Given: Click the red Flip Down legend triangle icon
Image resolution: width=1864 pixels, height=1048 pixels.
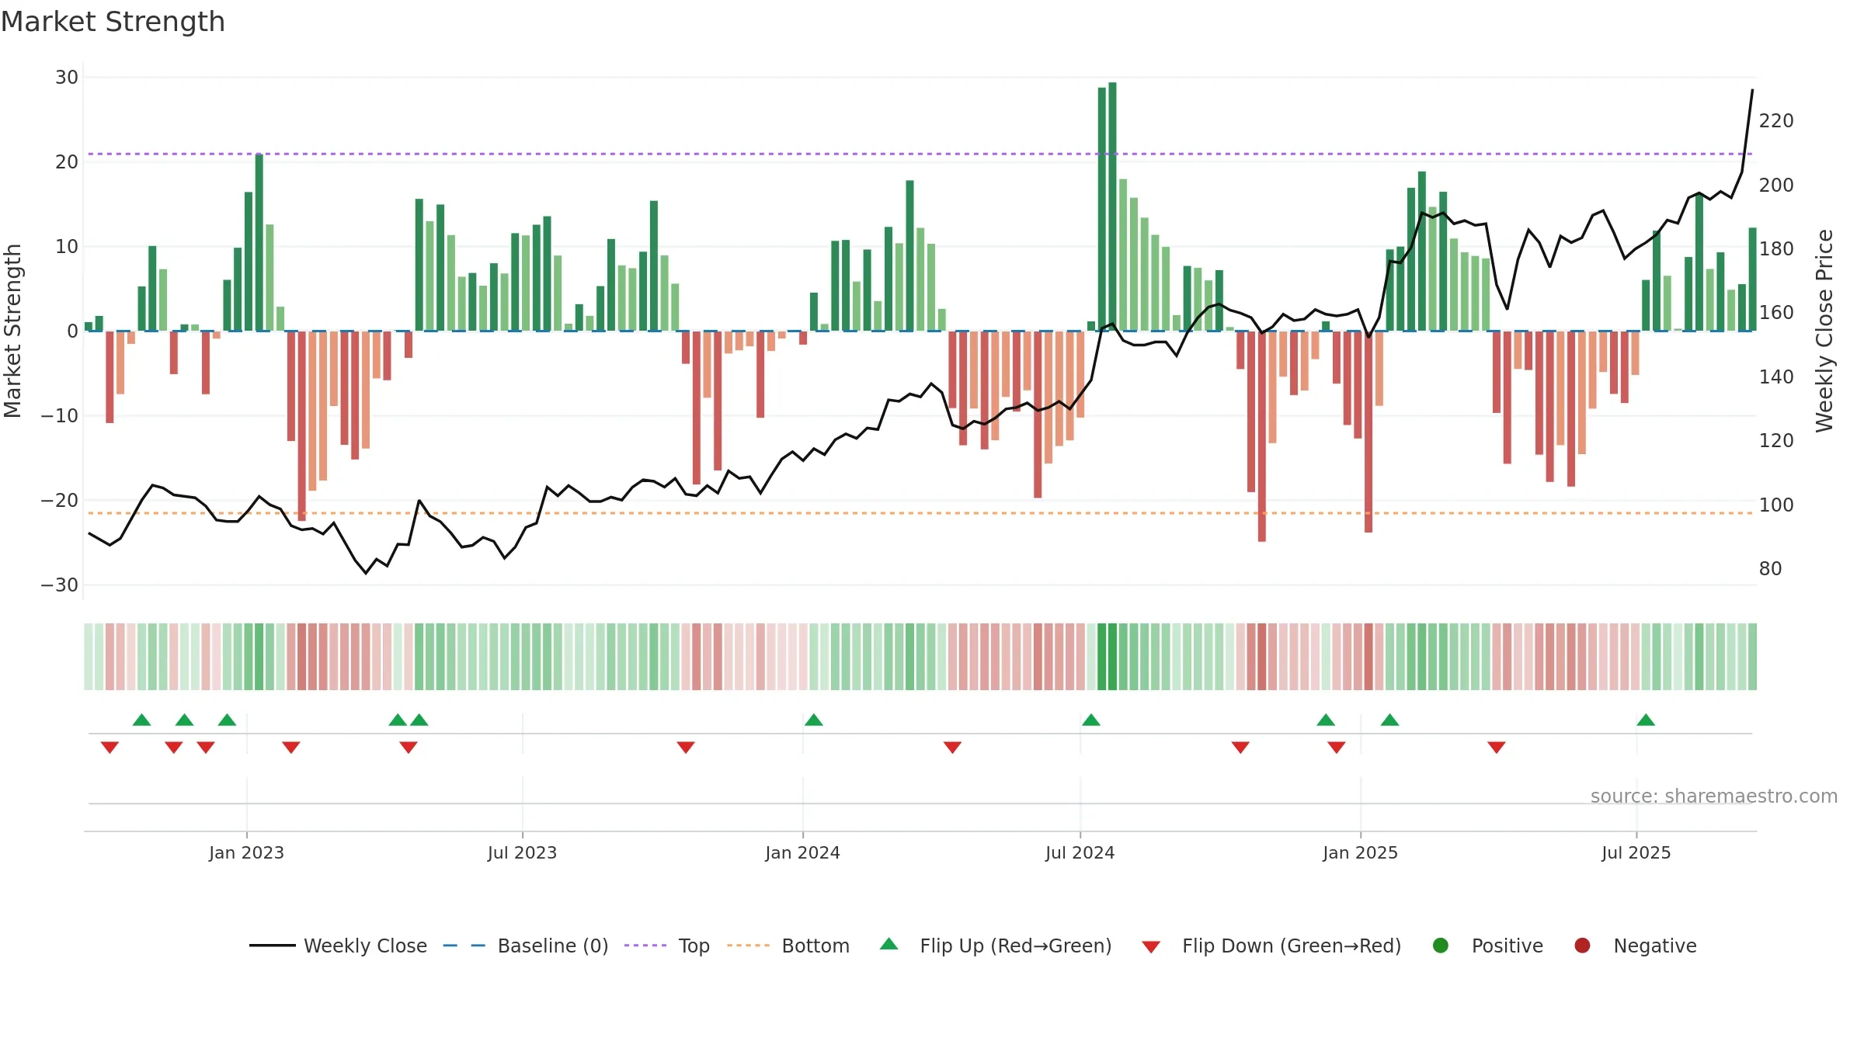Looking at the screenshot, I should coord(1151,947).
